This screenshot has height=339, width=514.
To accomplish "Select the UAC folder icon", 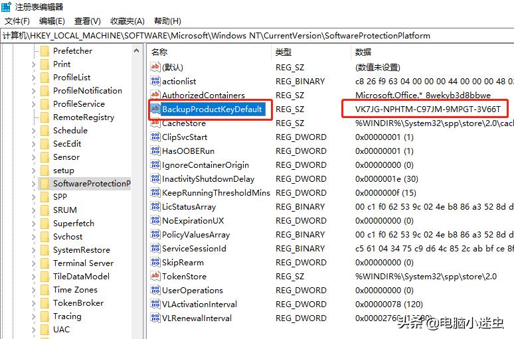I will [x=44, y=330].
